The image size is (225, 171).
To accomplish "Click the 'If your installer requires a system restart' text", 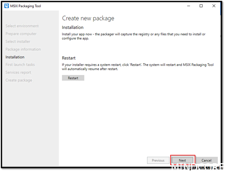I will point(138,67).
